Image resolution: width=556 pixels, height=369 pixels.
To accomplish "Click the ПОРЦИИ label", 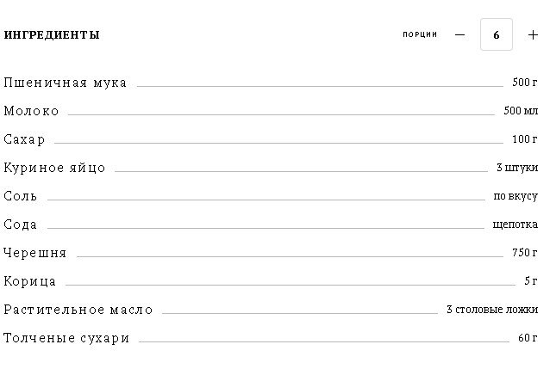I will 420,34.
